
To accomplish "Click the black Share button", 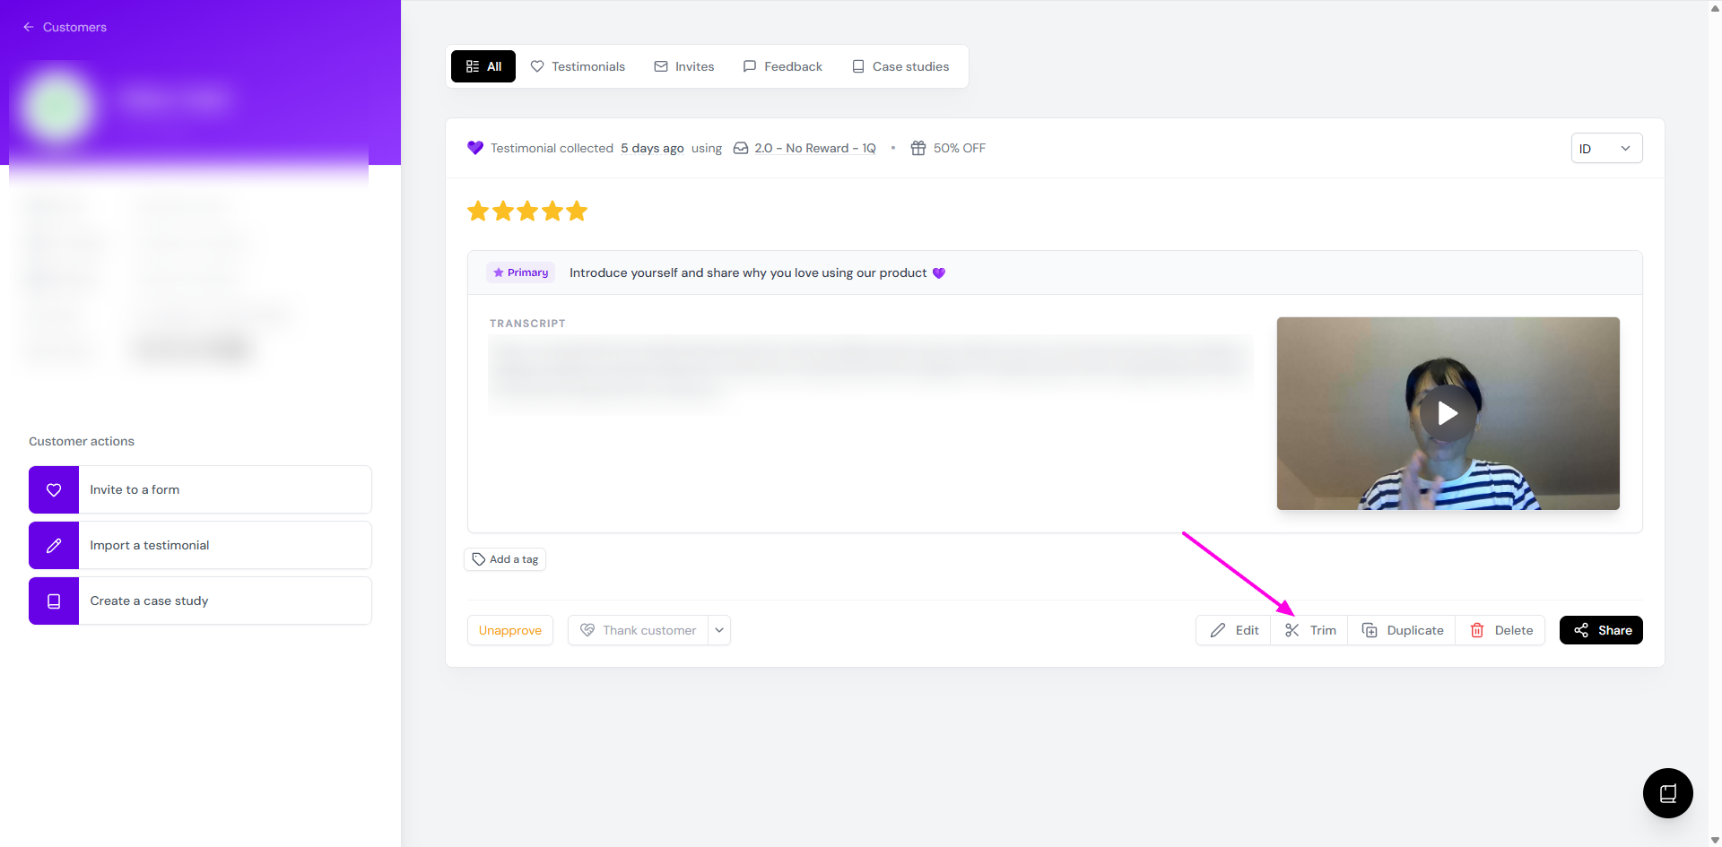I will coord(1601,631).
